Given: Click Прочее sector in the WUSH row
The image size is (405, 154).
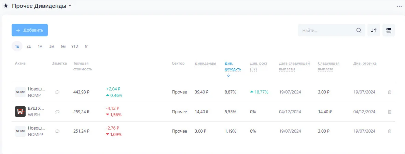Looking at the screenshot, I should click(x=180, y=112).
